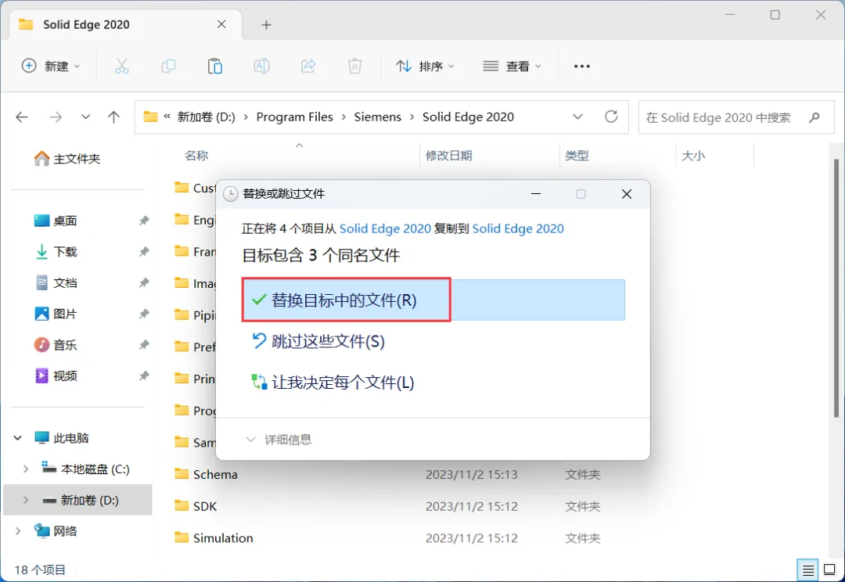Select the SDK folder
This screenshot has height=582, width=845.
click(205, 506)
